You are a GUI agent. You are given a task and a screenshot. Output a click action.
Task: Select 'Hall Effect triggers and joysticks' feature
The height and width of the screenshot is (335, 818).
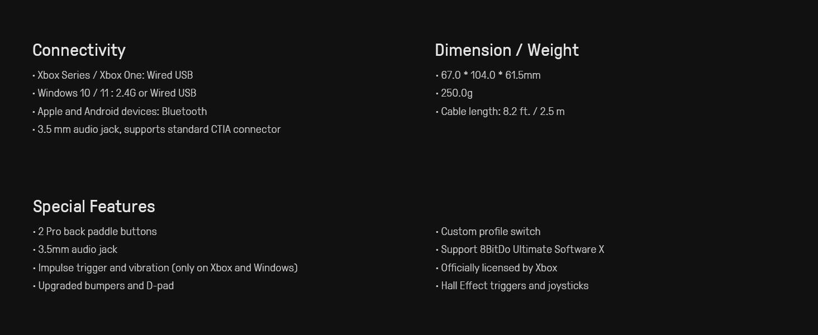coord(515,286)
